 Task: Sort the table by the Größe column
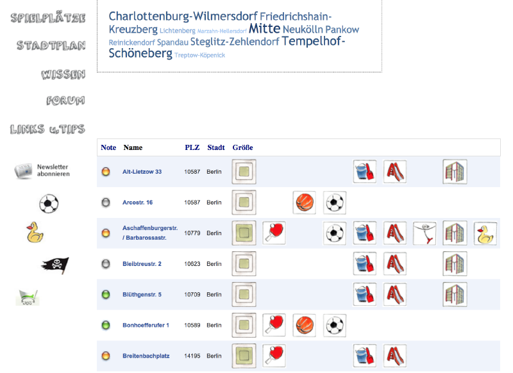tap(243, 147)
